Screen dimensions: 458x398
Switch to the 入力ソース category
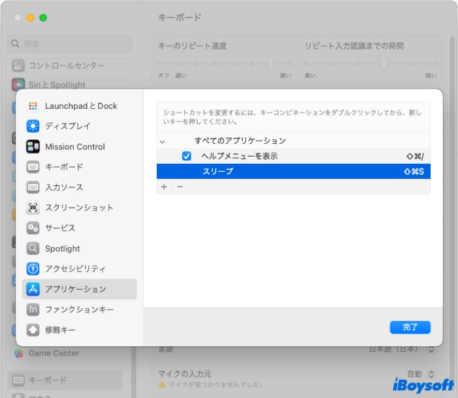coord(64,187)
